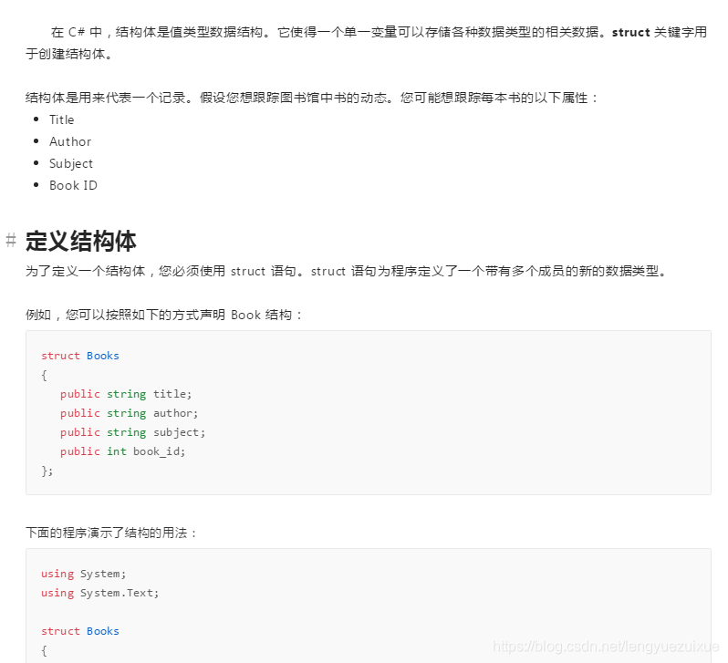Click the bold struct keyword in first paragraph
Screen dimensions: 728x663
pyautogui.click(x=631, y=32)
